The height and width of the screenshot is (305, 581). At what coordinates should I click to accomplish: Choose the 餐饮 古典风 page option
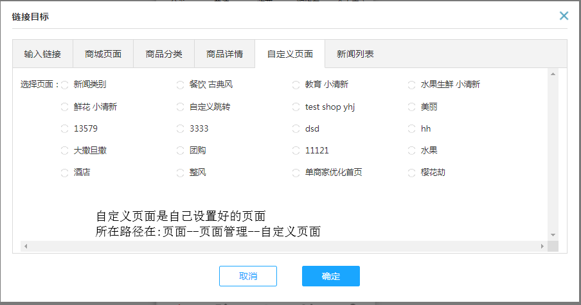click(180, 85)
